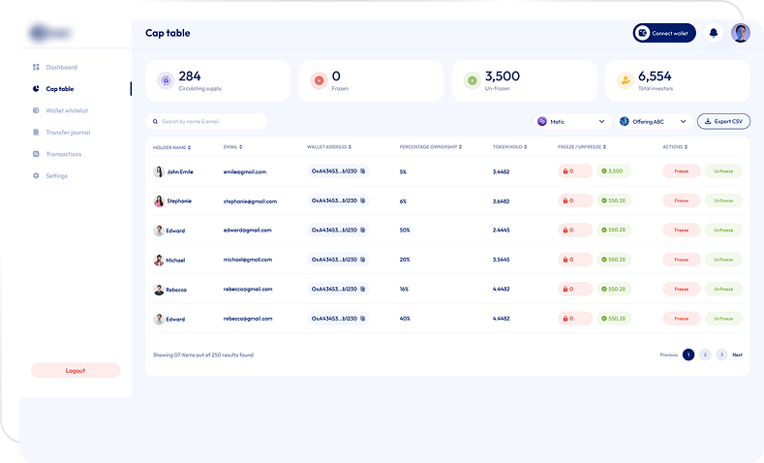Image resolution: width=764 pixels, height=463 pixels.
Task: Unfreeze John Emile's tokens
Action: (x=723, y=171)
